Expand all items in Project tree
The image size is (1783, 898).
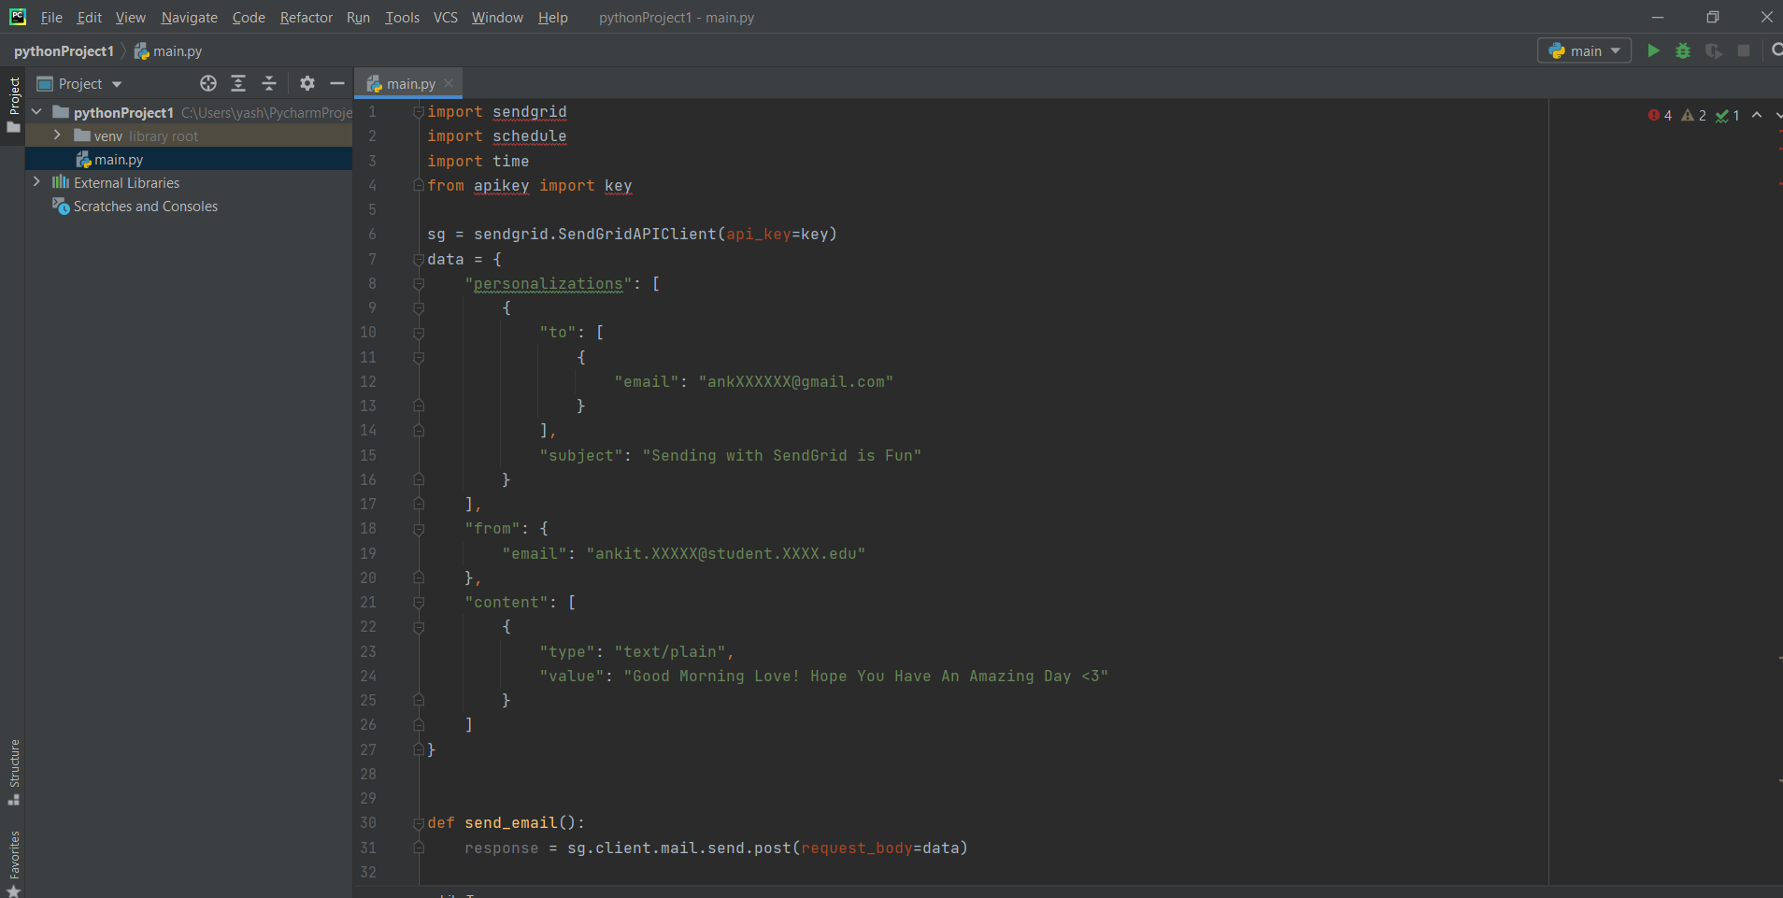pyautogui.click(x=238, y=83)
